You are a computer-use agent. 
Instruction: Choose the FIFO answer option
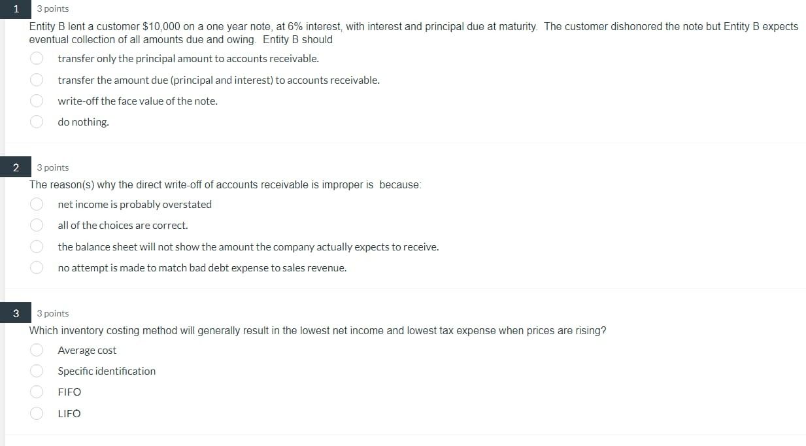(36, 392)
